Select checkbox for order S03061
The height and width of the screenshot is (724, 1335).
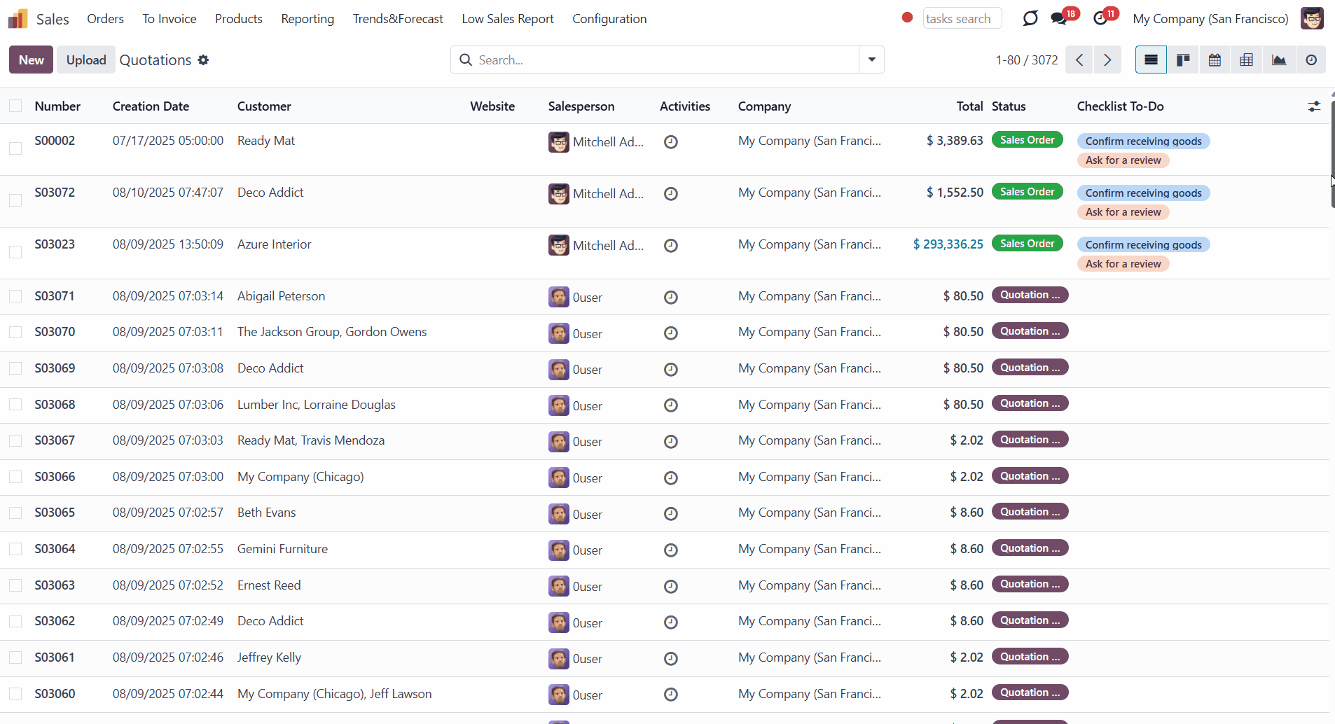[15, 657]
